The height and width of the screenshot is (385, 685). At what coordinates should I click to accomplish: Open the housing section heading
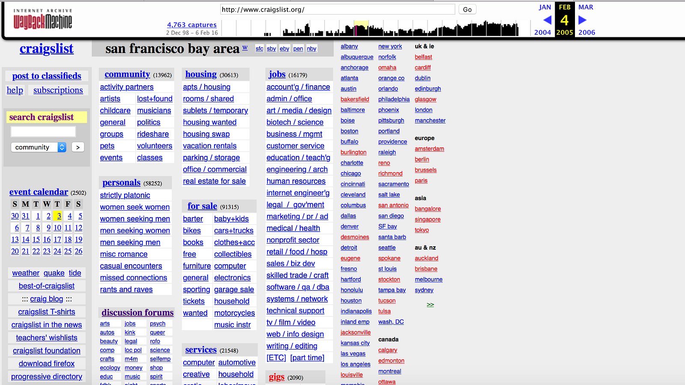click(201, 74)
